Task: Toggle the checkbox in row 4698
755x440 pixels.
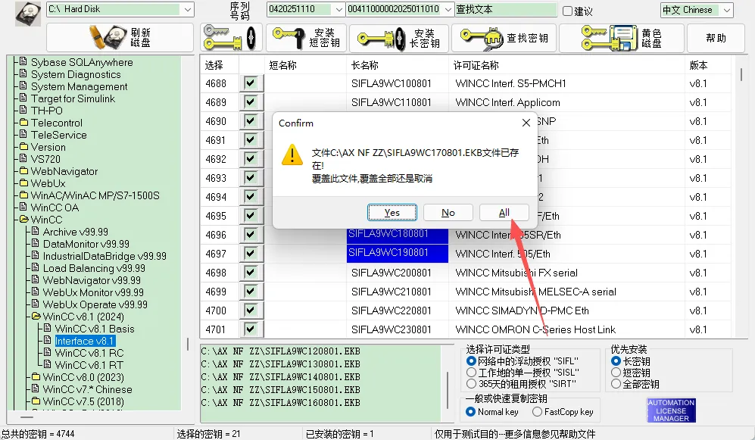Action: 251,273
